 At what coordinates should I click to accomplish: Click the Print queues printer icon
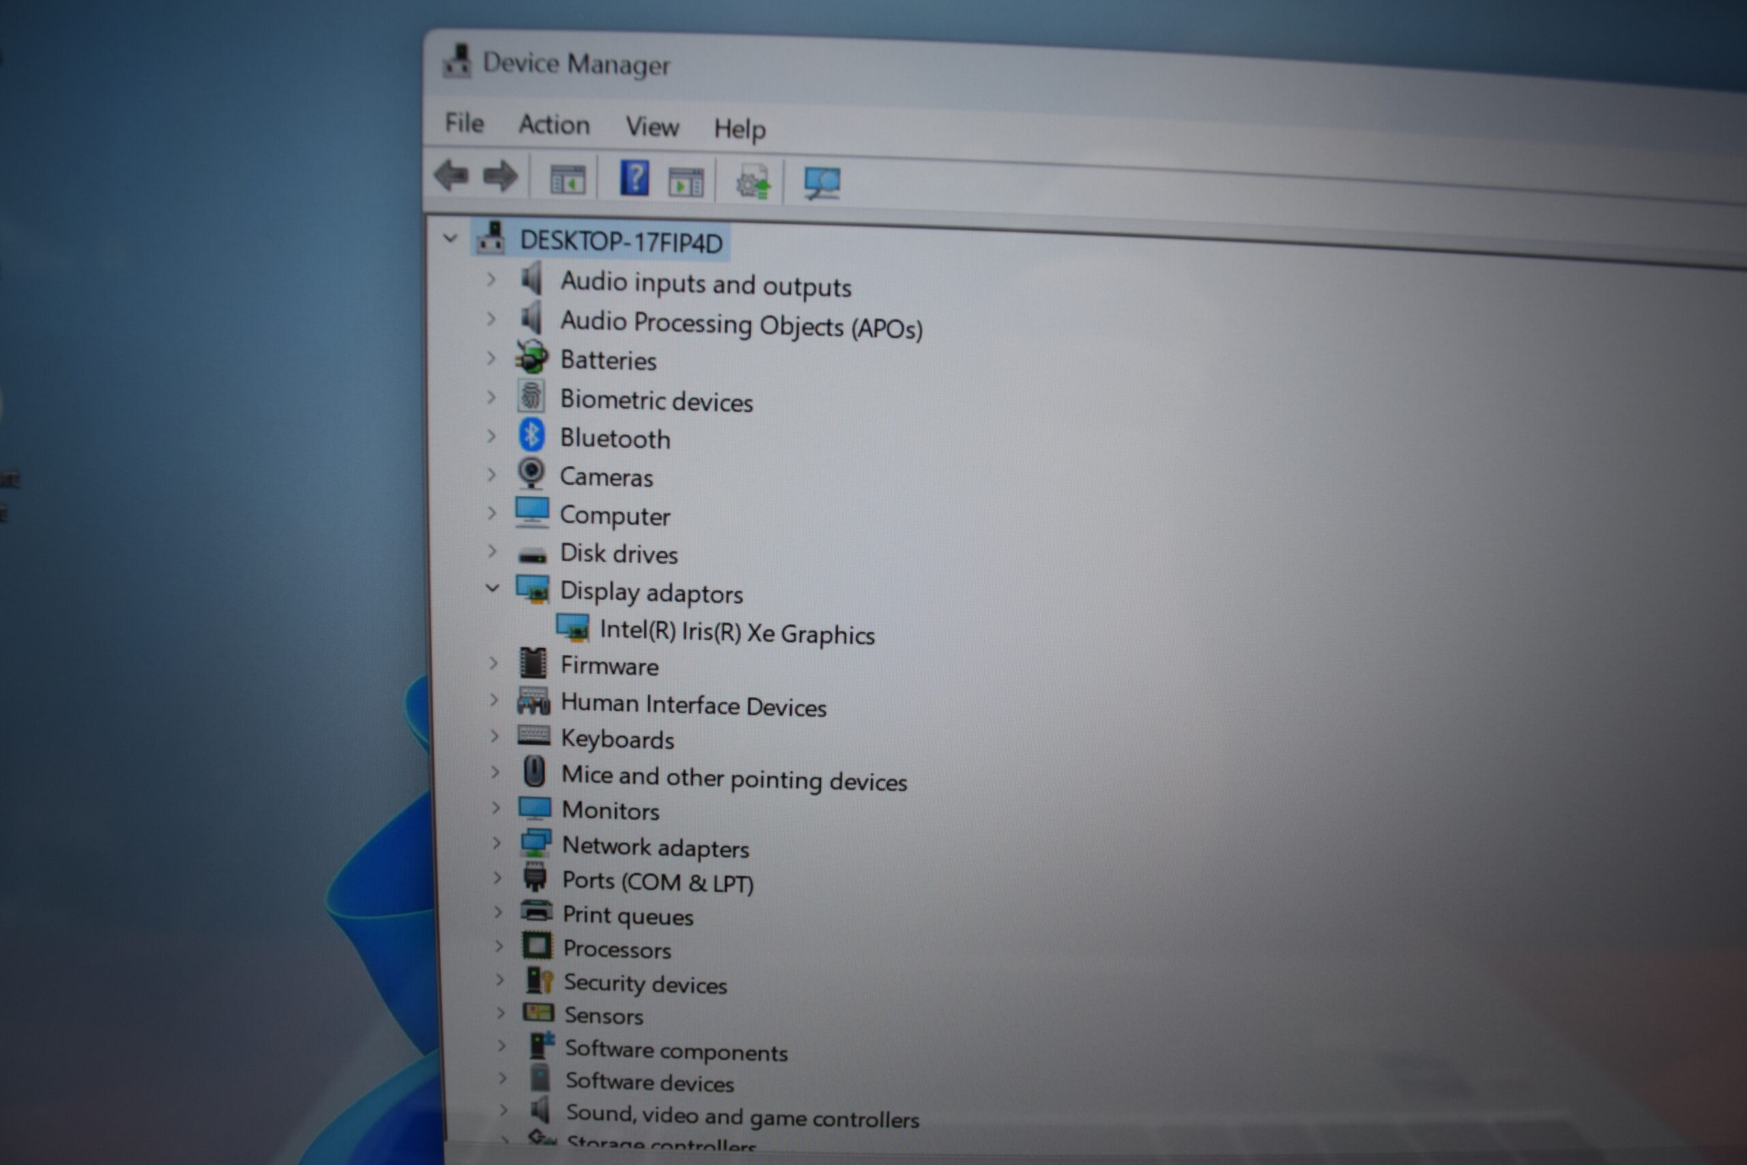pyautogui.click(x=536, y=912)
